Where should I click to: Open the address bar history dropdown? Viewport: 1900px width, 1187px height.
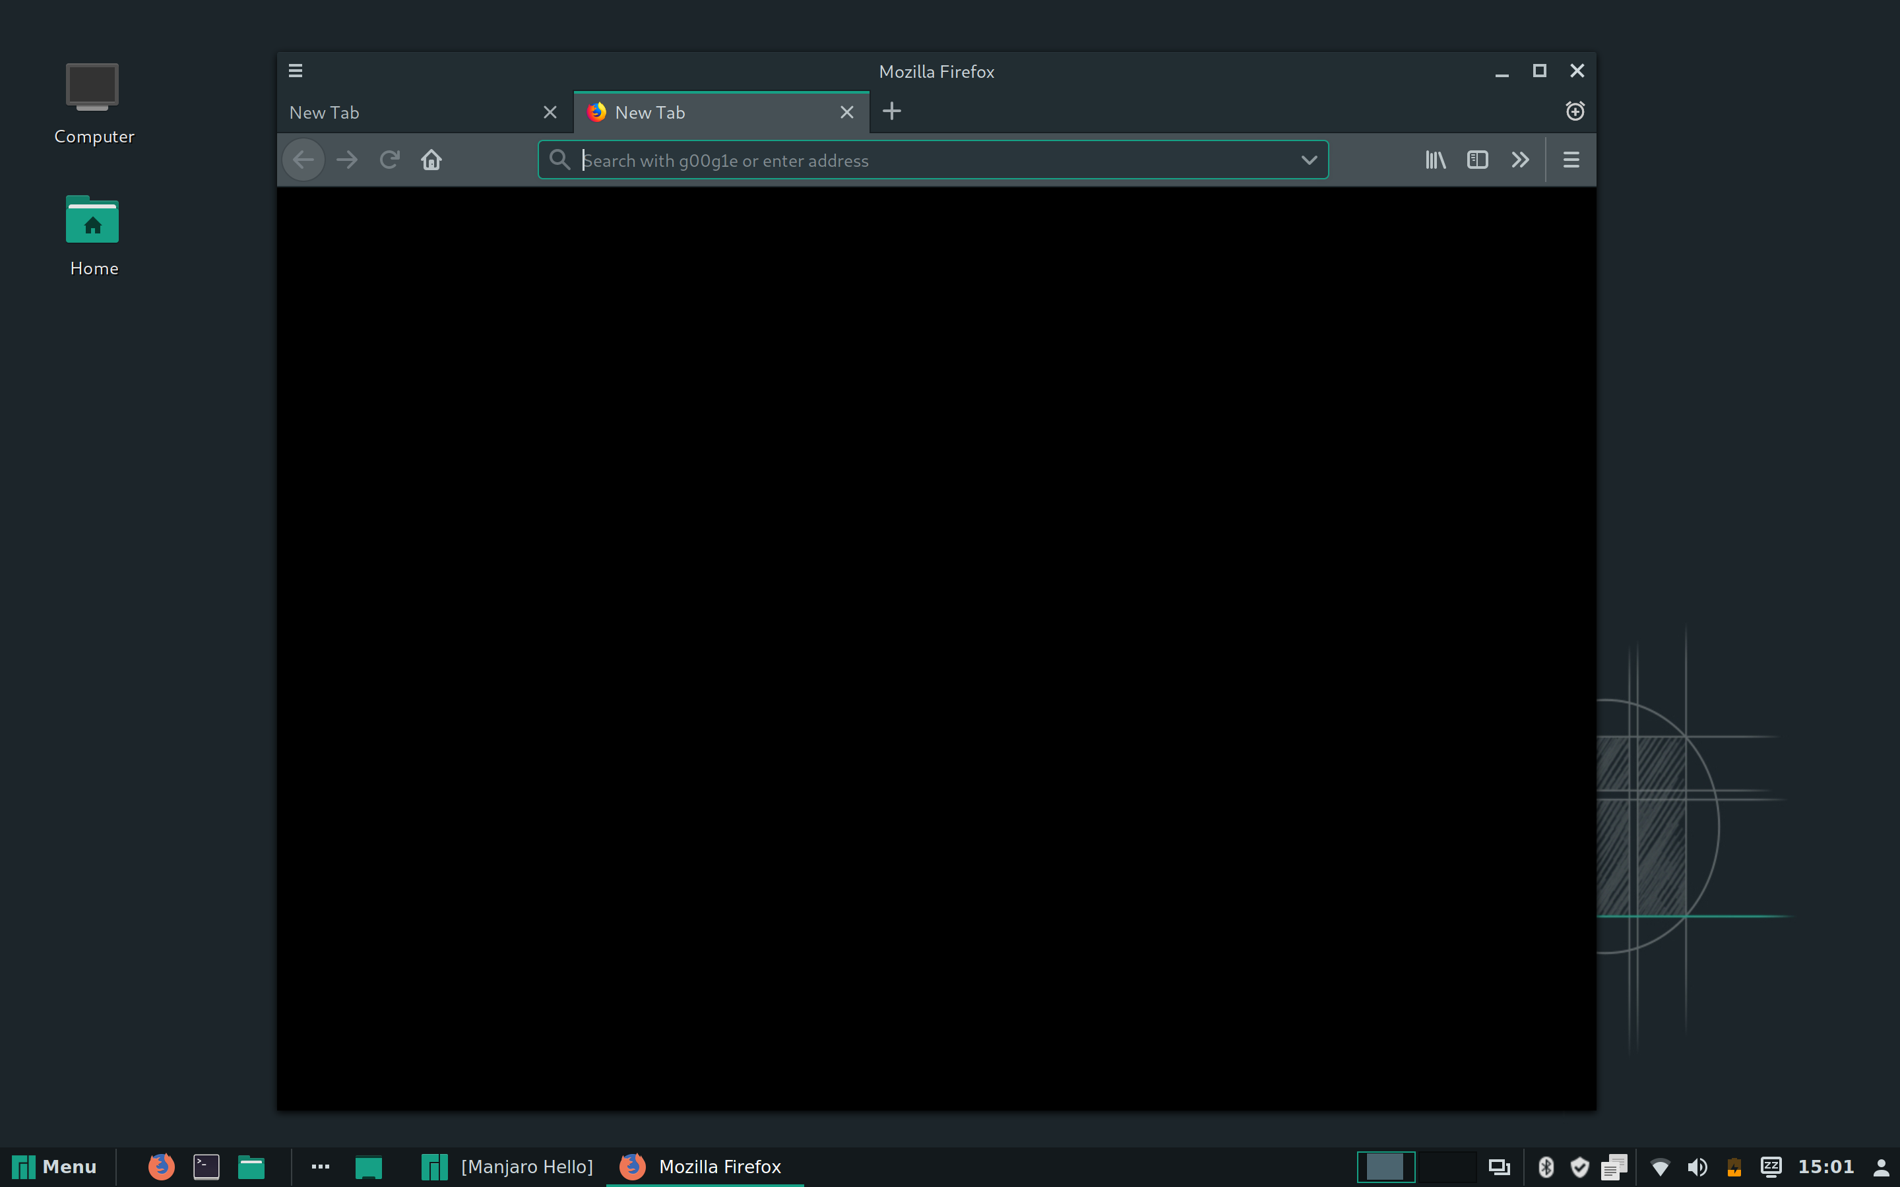(x=1309, y=160)
